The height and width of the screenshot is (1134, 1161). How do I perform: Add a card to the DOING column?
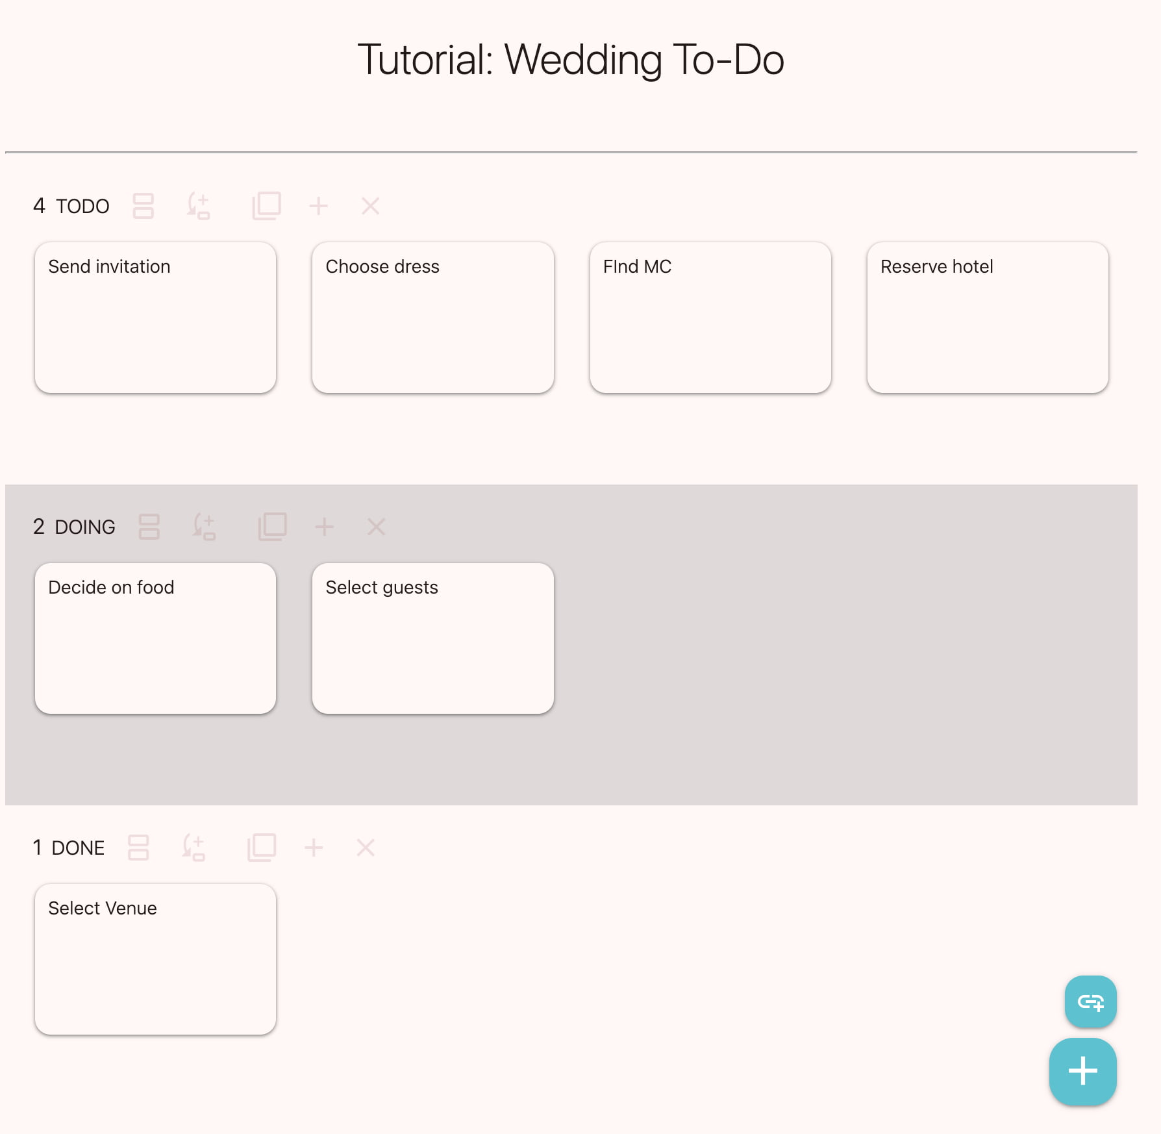325,527
